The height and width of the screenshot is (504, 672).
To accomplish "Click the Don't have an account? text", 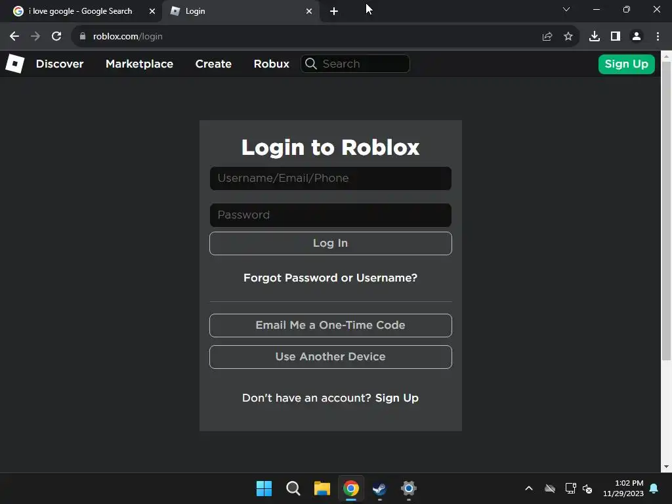I will [306, 398].
